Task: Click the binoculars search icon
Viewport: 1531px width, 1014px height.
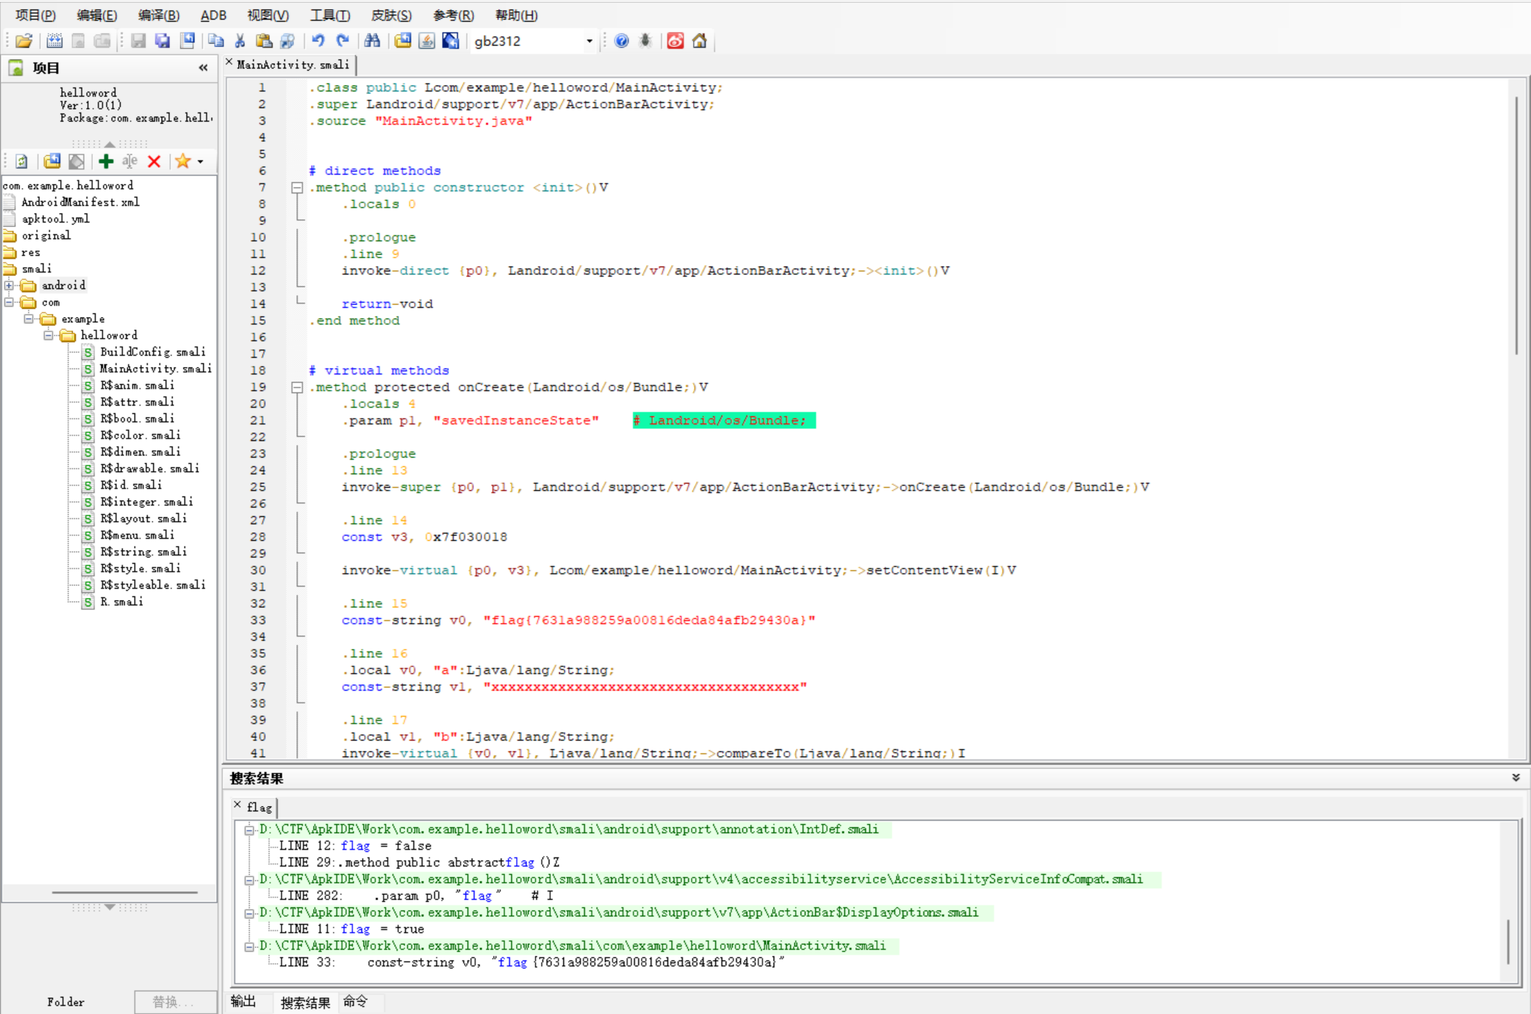Action: click(372, 41)
